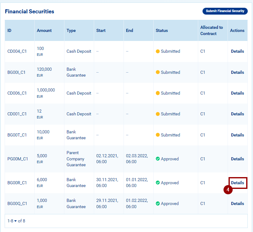Click highlighted Details link for BG00R_C1

pos(237,183)
